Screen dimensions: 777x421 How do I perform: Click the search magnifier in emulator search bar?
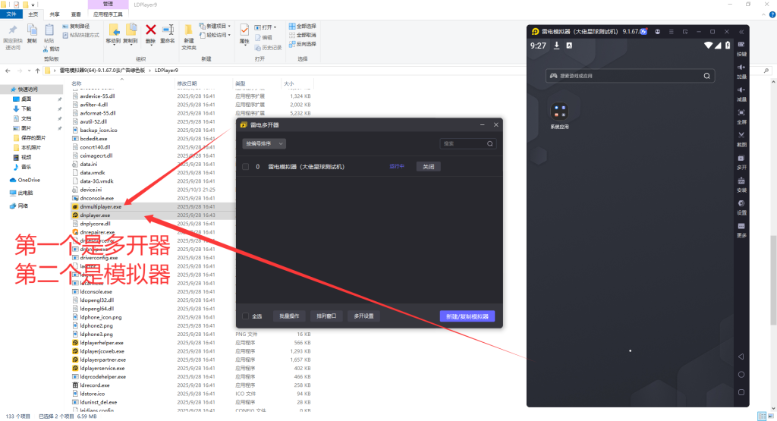(706, 76)
